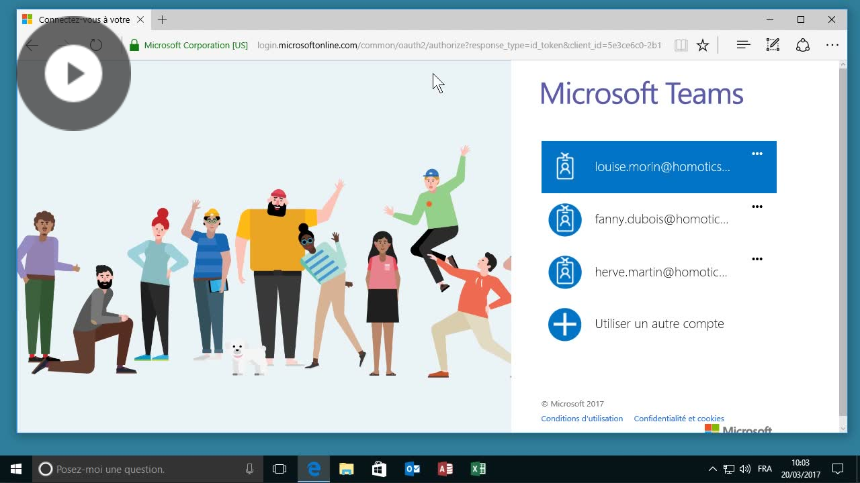Open the Edge Hub icon
The image size is (860, 483).
point(743,46)
